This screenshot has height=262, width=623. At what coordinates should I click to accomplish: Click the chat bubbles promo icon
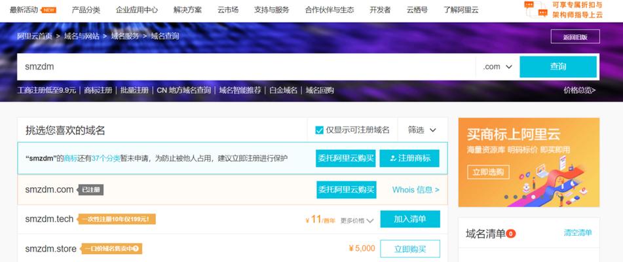pyautogui.click(x=536, y=10)
